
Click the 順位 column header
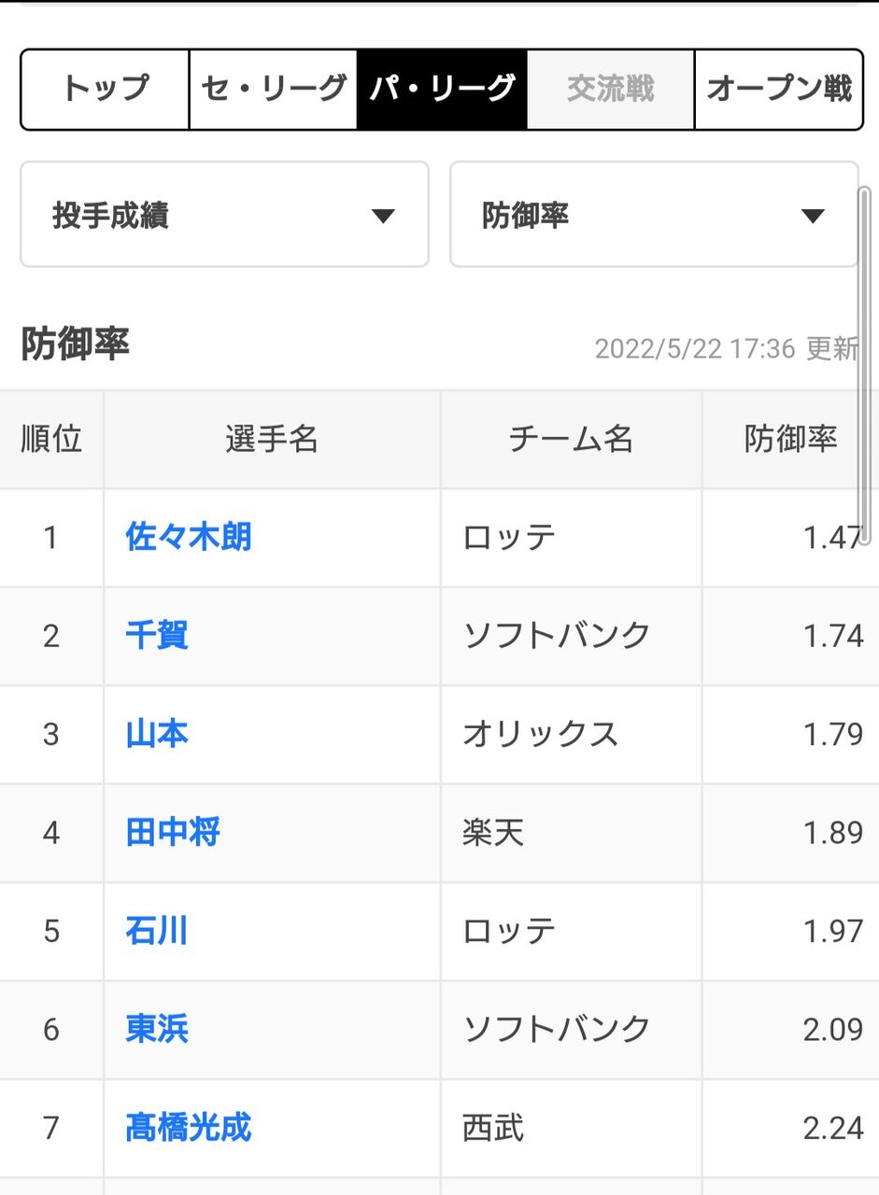[51, 439]
